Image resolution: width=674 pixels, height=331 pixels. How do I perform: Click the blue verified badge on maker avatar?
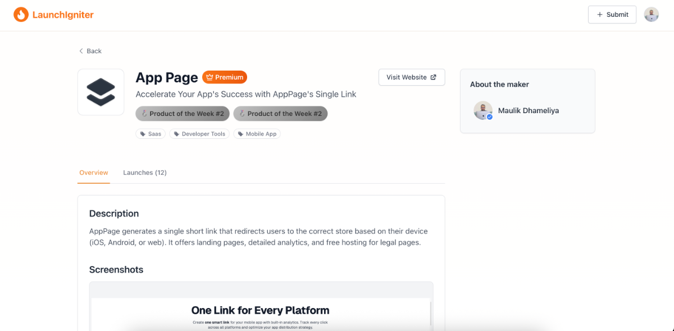(x=489, y=116)
